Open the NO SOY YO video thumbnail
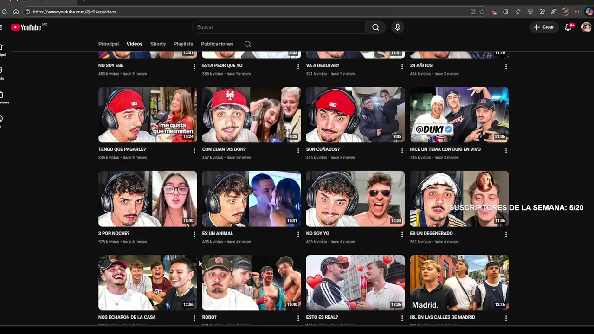This screenshot has width=594, height=334. pyautogui.click(x=355, y=199)
